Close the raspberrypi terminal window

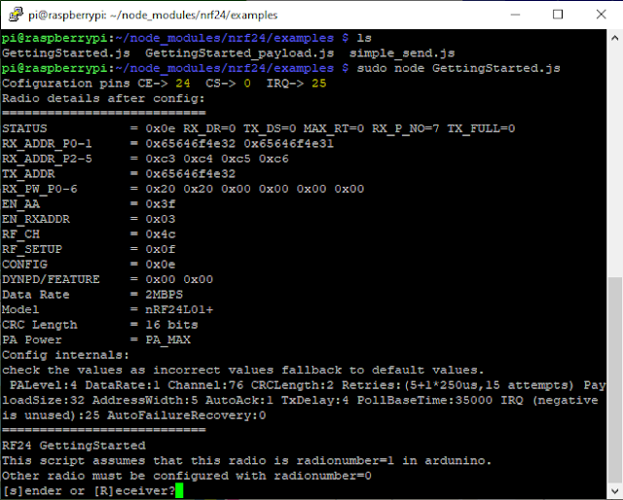[x=601, y=15]
